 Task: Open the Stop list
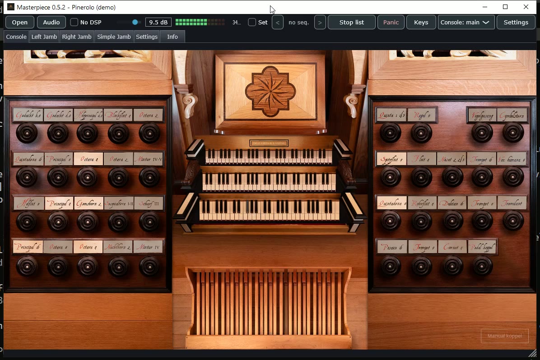point(352,23)
